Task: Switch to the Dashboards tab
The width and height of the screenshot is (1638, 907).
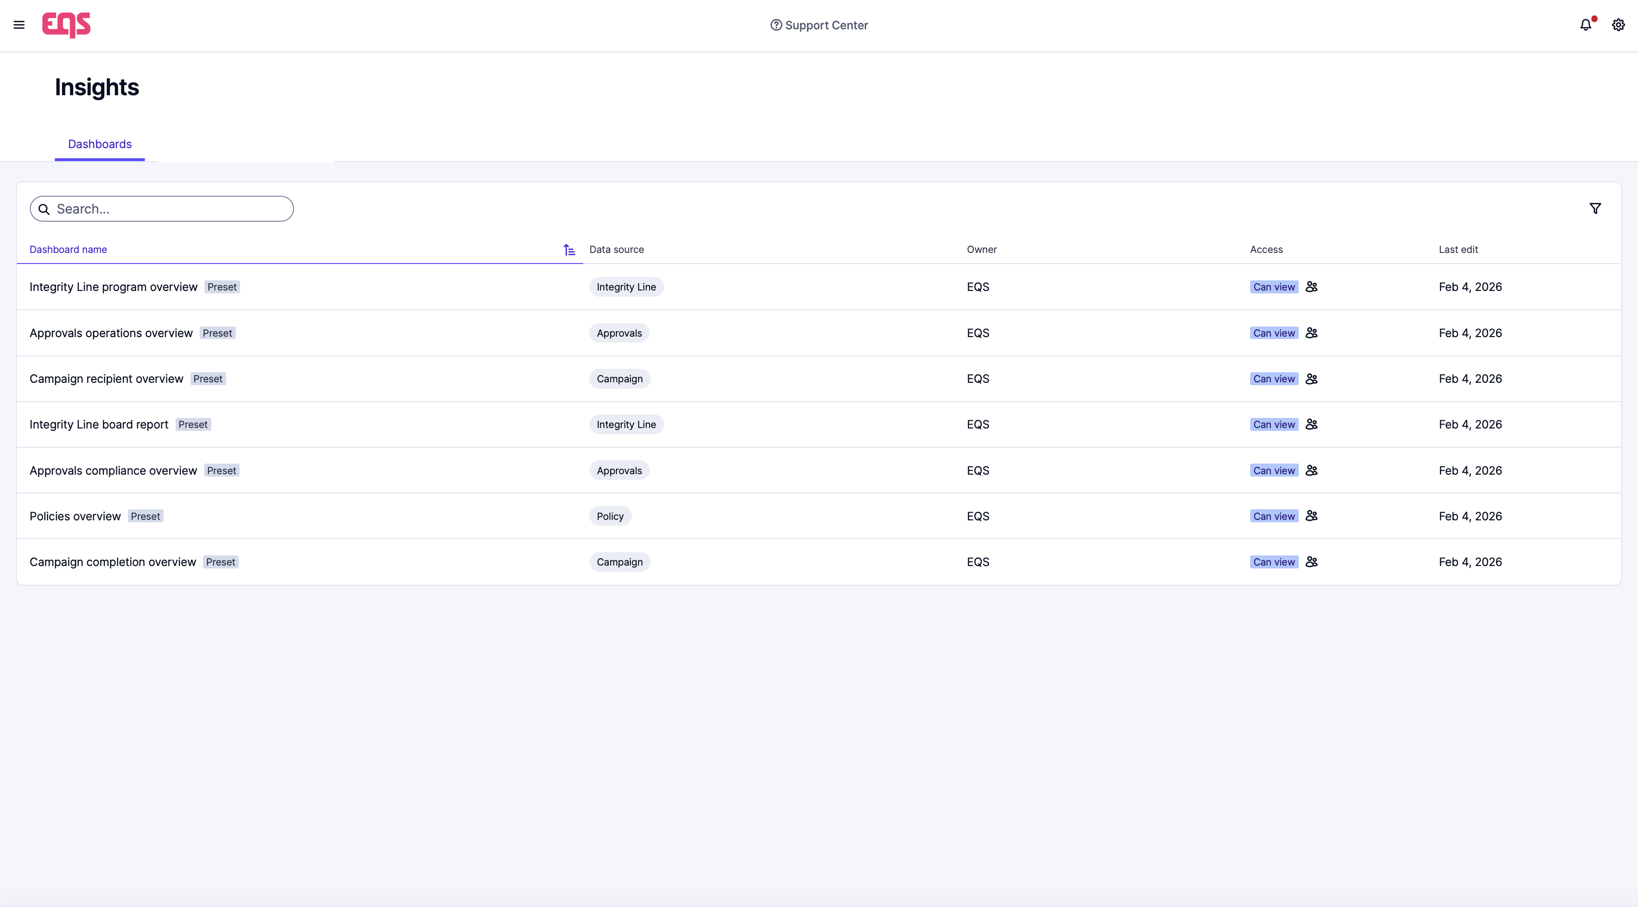Action: point(100,144)
